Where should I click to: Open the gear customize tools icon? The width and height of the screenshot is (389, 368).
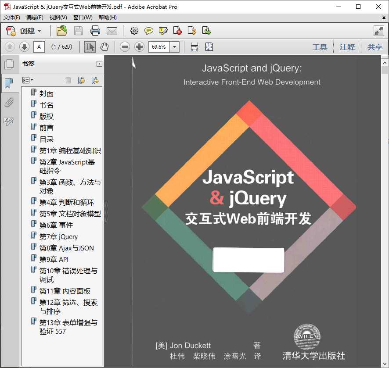[134, 31]
